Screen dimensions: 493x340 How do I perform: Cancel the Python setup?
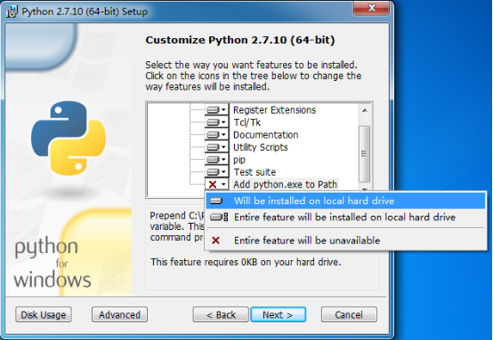point(349,314)
